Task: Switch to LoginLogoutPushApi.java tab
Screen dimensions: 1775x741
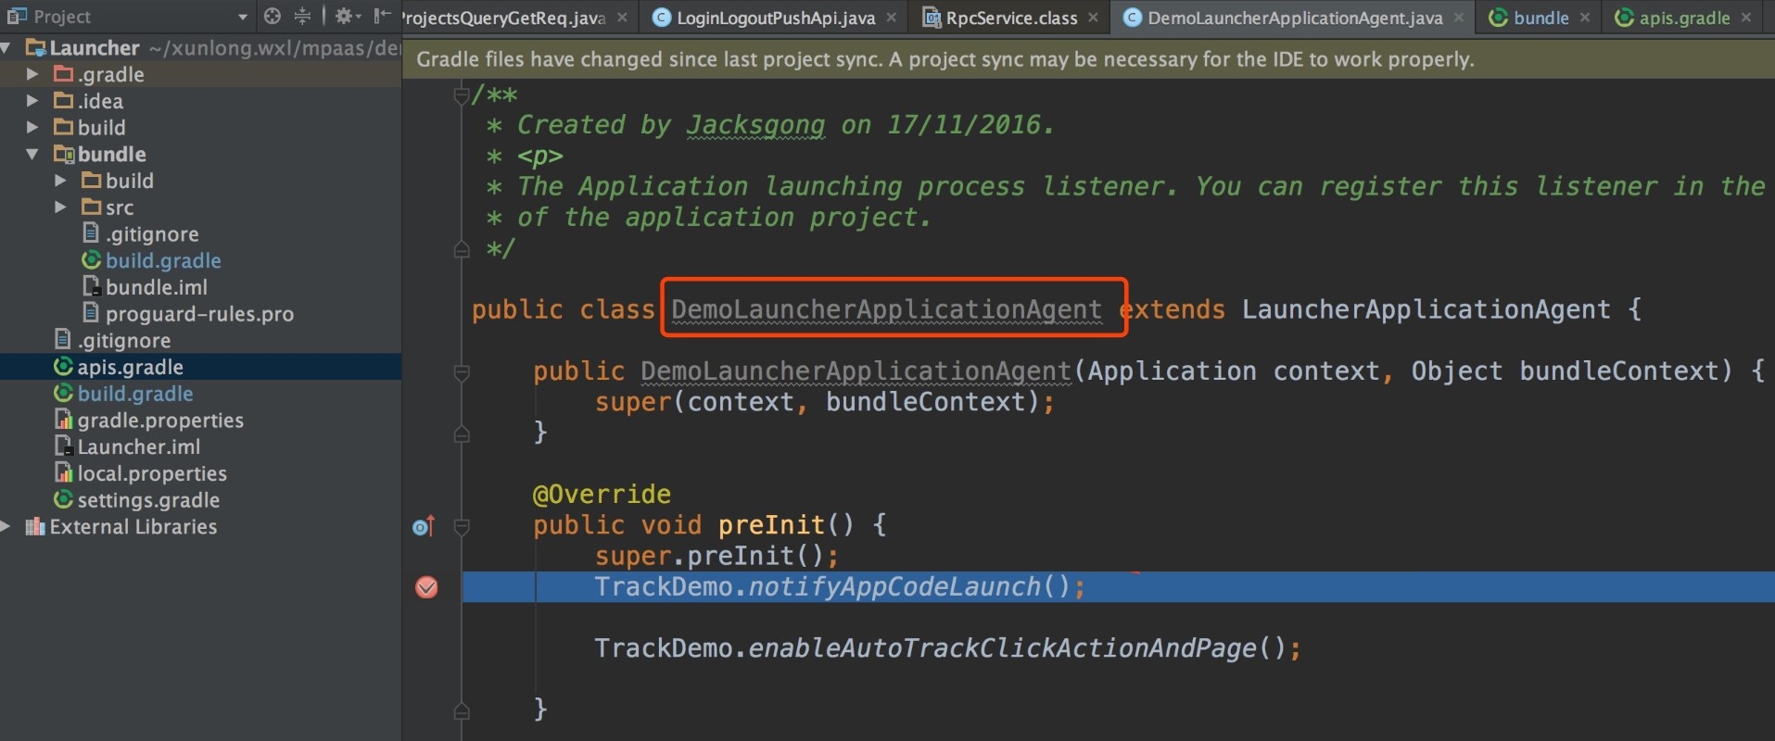Action: 775,18
